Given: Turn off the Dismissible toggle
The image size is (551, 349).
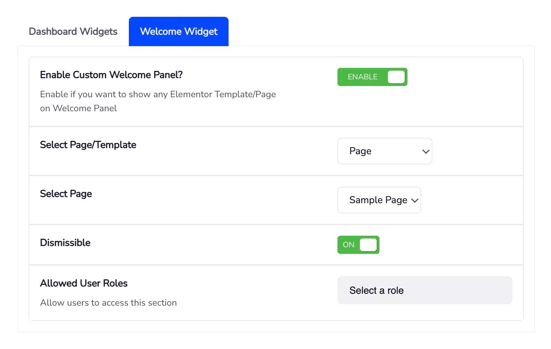Looking at the screenshot, I should tap(358, 245).
